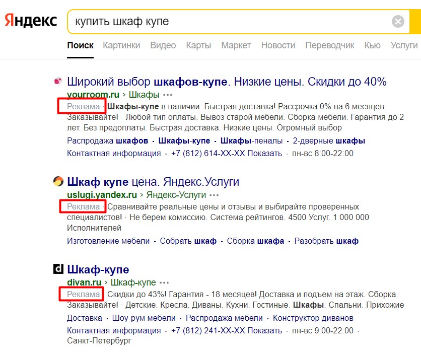Clear the search query with the x icon
This screenshot has height=354, width=421.
point(398,21)
